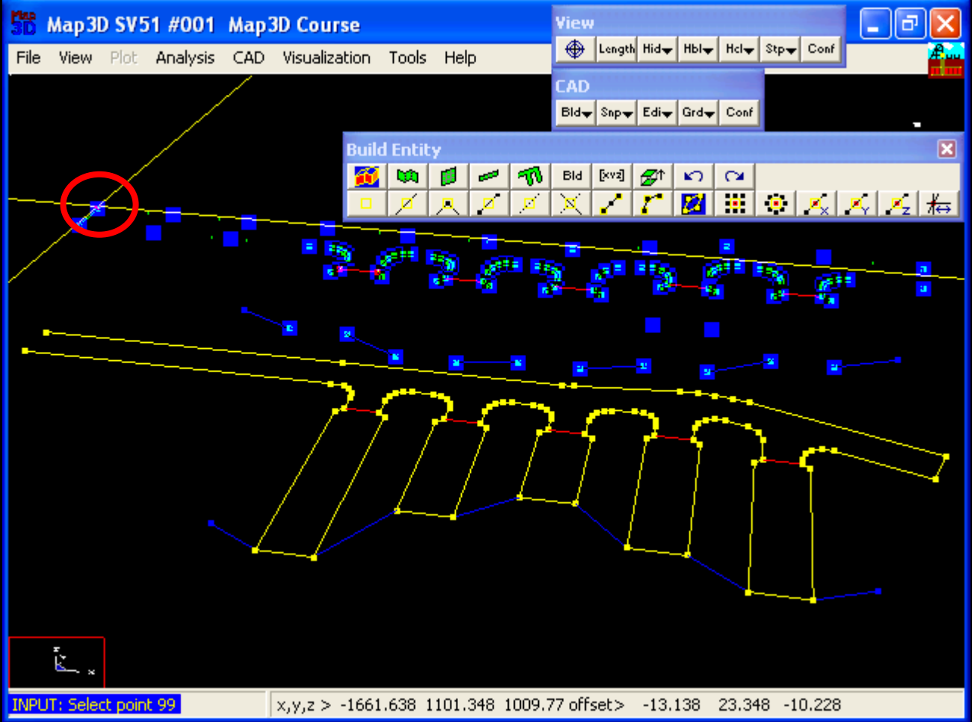Select the green branching tunnel entity icon
Screen dimensions: 972x722
coord(530,176)
